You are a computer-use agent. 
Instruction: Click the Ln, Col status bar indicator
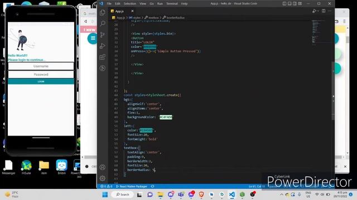(257, 187)
